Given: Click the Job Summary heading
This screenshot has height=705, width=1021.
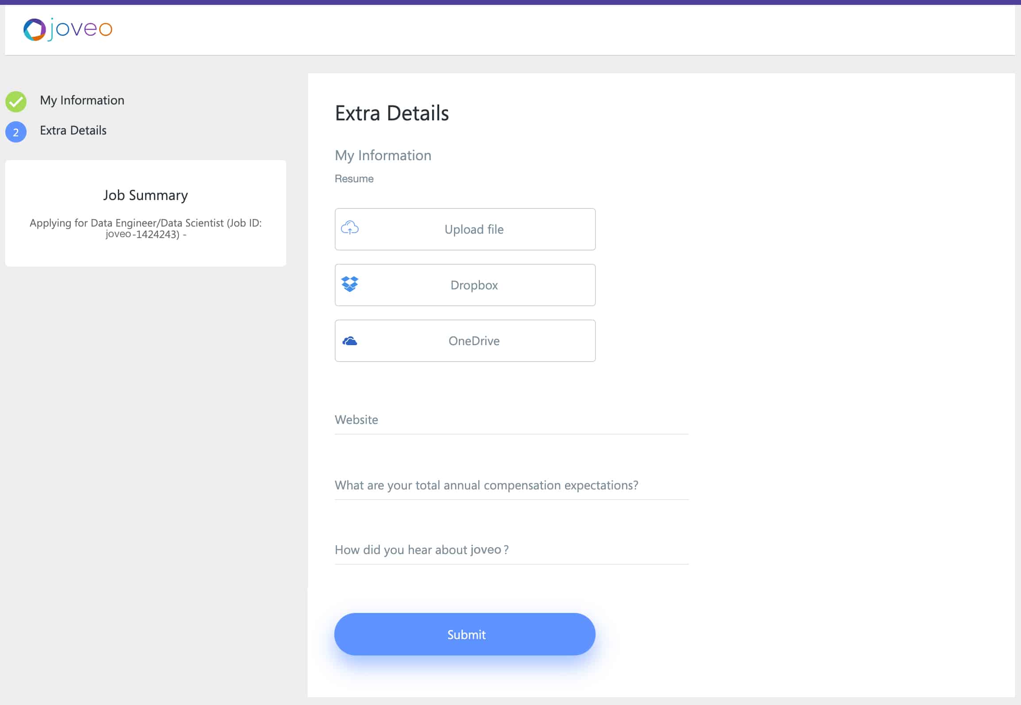Looking at the screenshot, I should (x=145, y=195).
